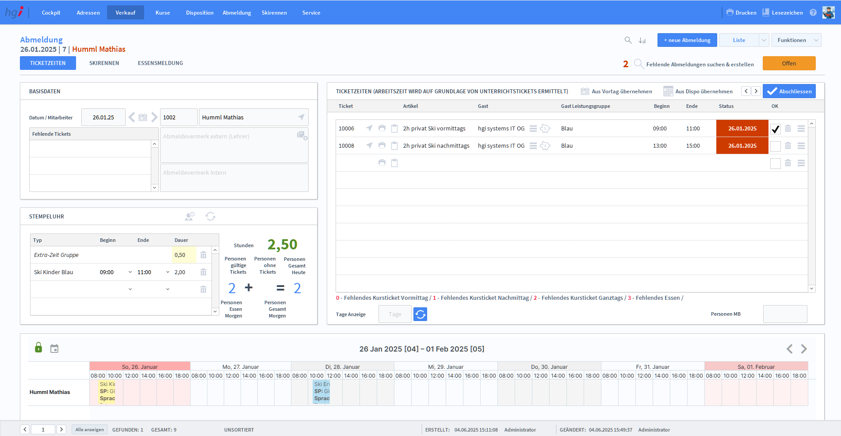
Task: Tick the OK checkbox in the empty ticket row
Action: click(x=775, y=163)
